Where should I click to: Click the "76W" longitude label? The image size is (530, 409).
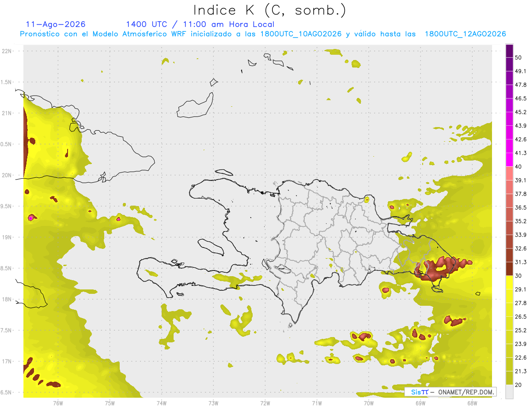point(58,403)
